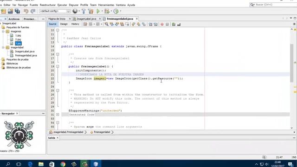This screenshot has height=167, width=297.
Task: Open Chrome from the Windows taskbar
Action: coord(63,164)
